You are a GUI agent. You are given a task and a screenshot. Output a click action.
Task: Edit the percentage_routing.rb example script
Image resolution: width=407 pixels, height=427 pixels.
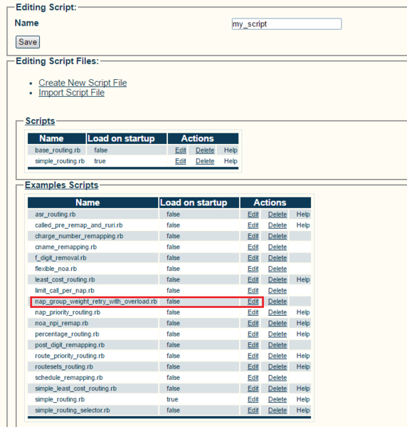(253, 334)
